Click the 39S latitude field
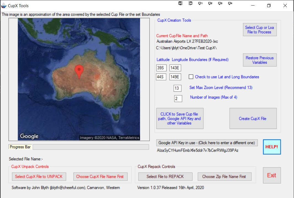 [161, 68]
